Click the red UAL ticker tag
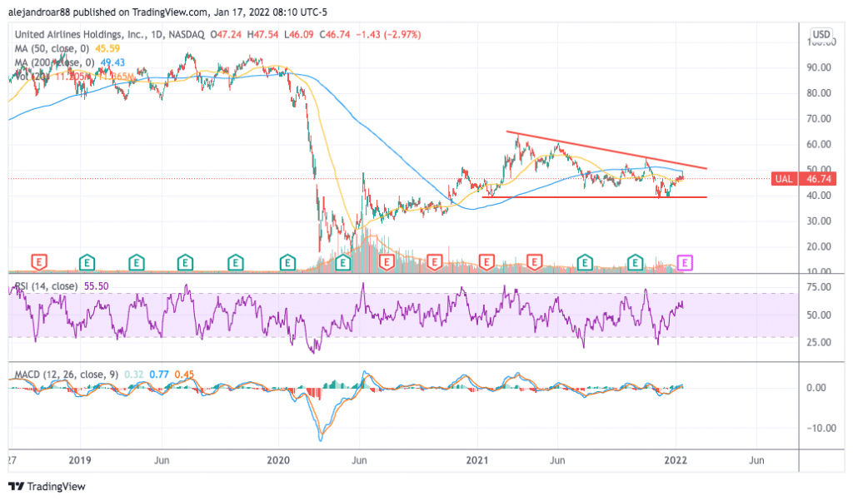The height and width of the screenshot is (501, 853). (784, 179)
